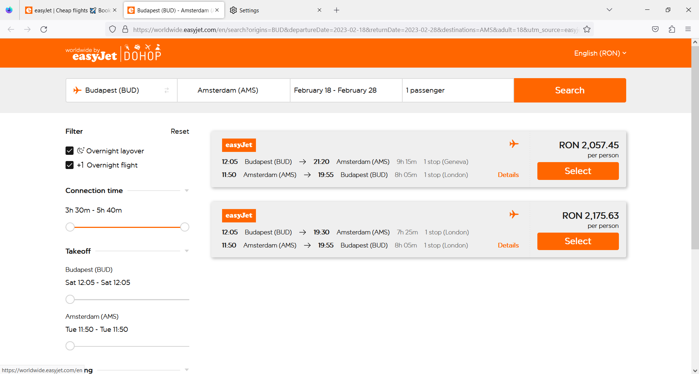
Task: Open the browser extensions icon
Action: tap(672, 29)
